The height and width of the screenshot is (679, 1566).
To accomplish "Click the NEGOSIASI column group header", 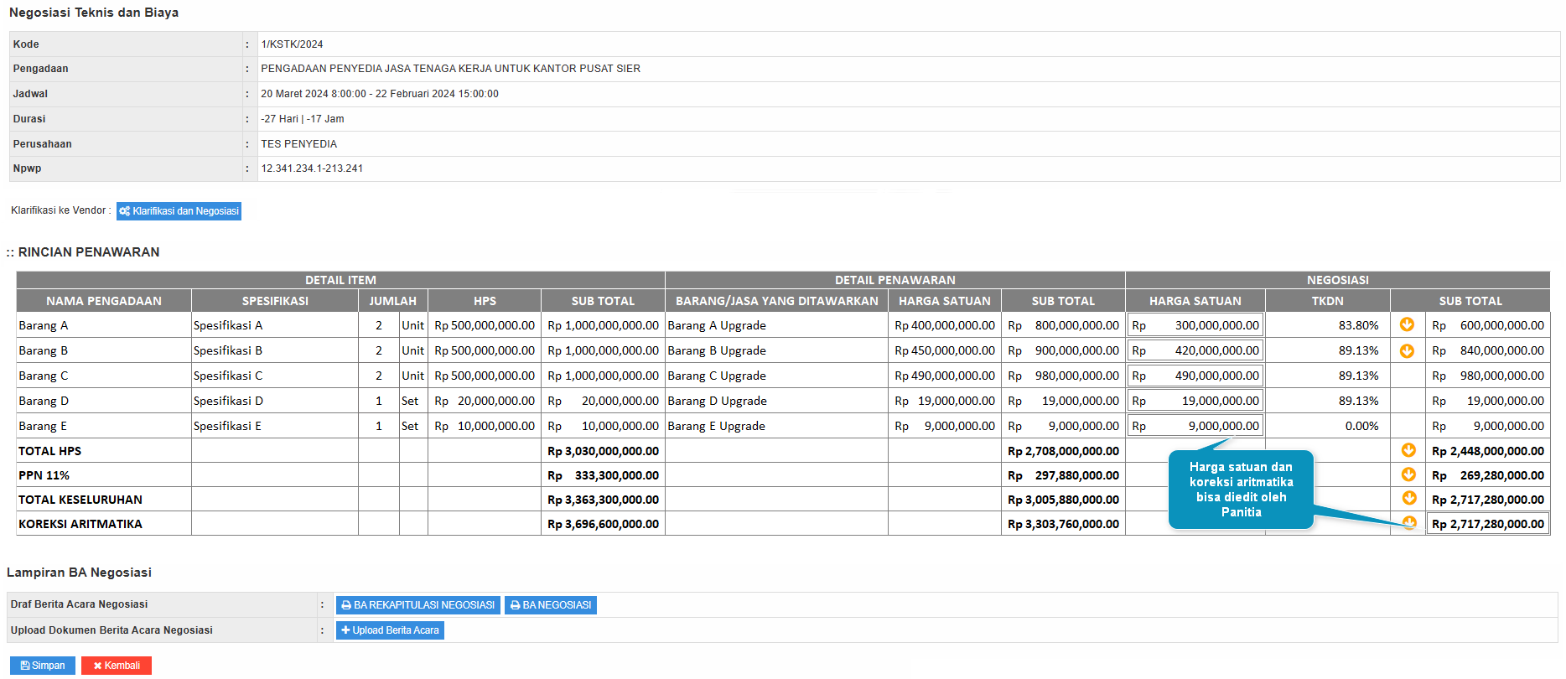I will pos(1337,280).
